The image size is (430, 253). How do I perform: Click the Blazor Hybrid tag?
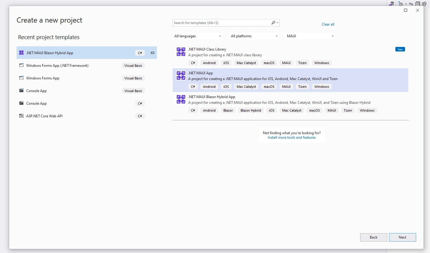pyautogui.click(x=251, y=110)
